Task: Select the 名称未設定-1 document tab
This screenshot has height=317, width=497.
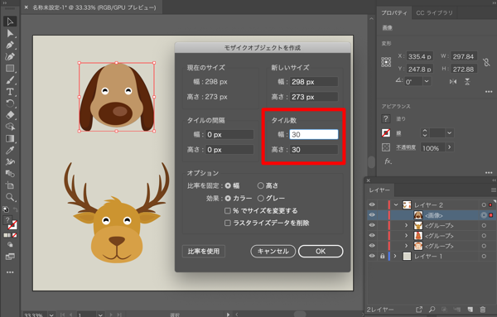Action: pos(94,7)
